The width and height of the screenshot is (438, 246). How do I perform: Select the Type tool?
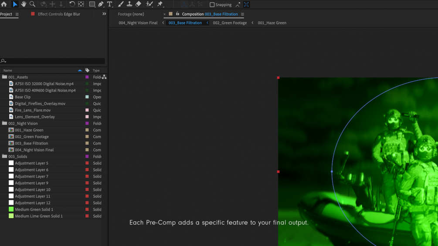[x=109, y=4]
